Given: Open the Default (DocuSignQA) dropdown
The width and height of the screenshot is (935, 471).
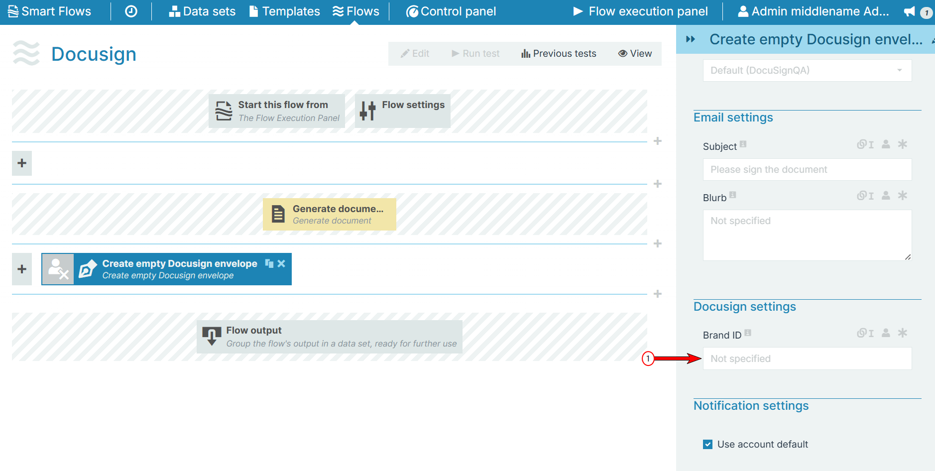Looking at the screenshot, I should (807, 70).
